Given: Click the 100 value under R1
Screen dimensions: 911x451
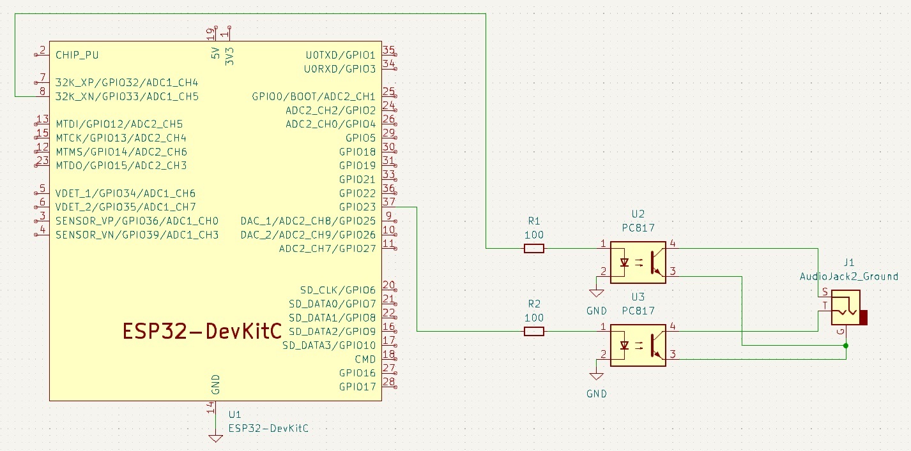Looking at the screenshot, I should tap(534, 234).
